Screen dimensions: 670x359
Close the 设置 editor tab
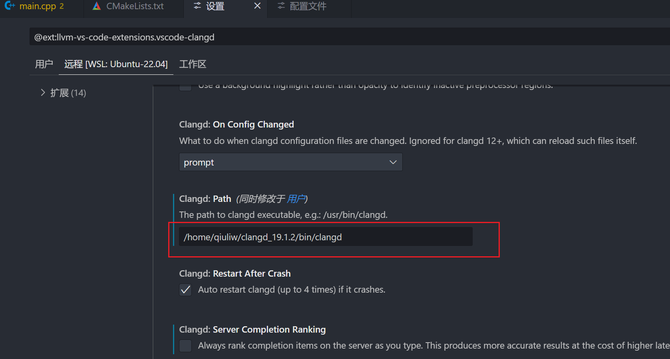257,6
